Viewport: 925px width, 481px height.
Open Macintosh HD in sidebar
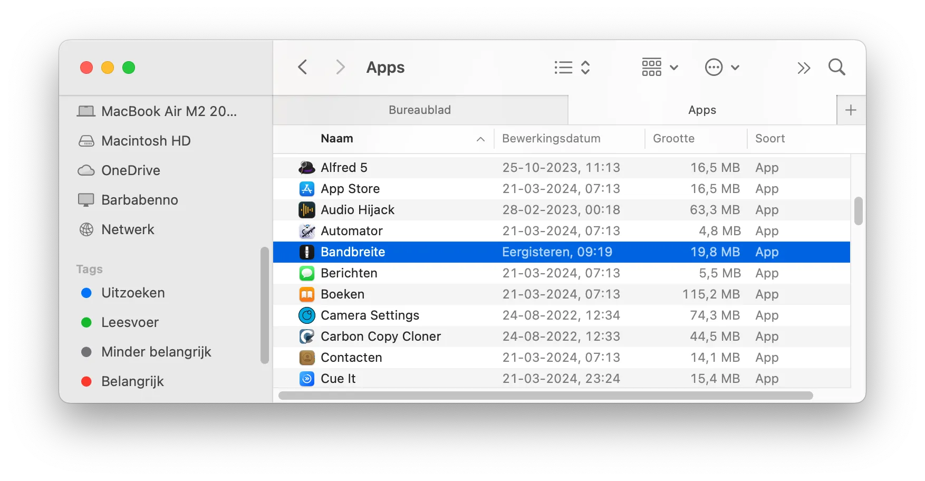point(134,141)
